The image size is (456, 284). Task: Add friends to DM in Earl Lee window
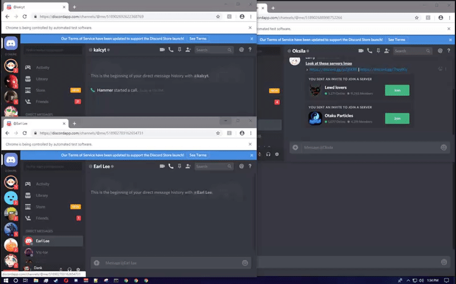tap(188, 166)
